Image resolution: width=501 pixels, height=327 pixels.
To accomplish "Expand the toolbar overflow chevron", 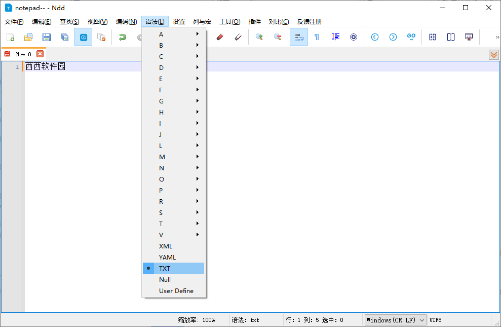I will [497, 37].
